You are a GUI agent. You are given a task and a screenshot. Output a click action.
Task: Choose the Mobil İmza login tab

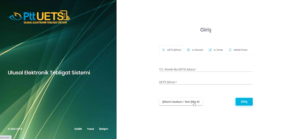coord(240,50)
